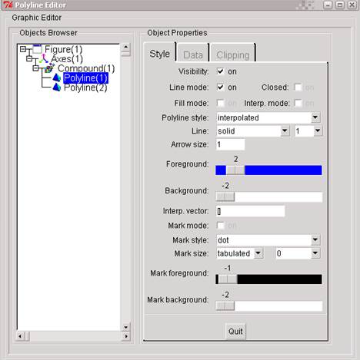The image size is (360, 360).
Task: Open the Line thickness dropdown showing 1
Action: (318, 130)
